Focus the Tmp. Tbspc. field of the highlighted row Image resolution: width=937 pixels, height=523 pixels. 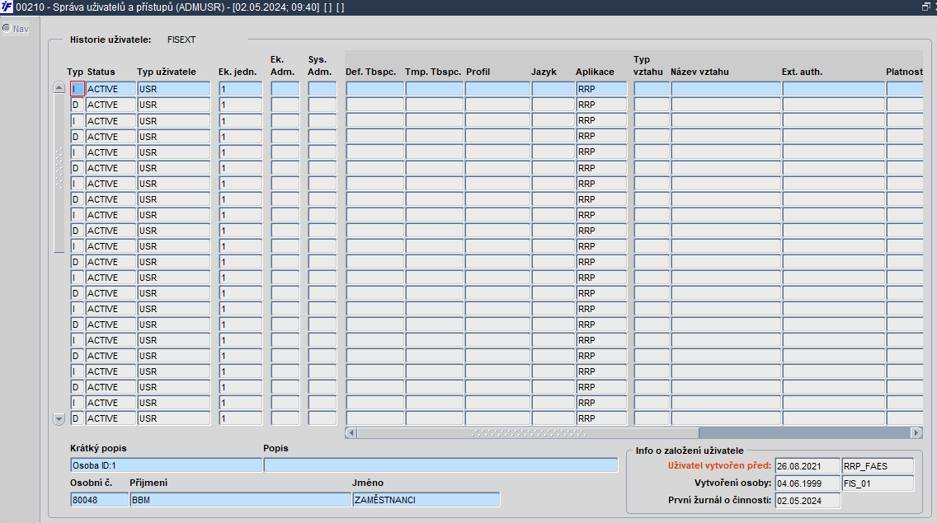pyautogui.click(x=435, y=89)
